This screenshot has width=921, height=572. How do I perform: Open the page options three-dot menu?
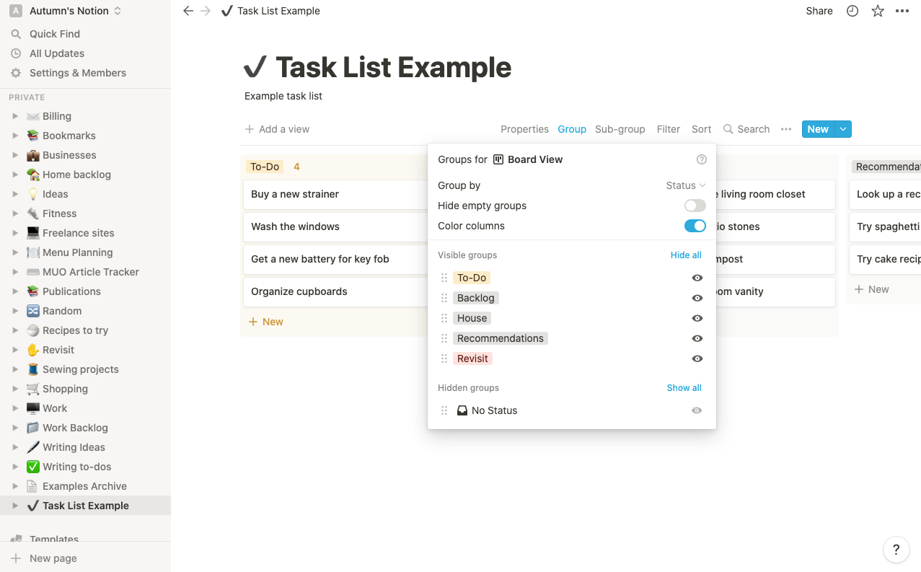click(x=902, y=11)
